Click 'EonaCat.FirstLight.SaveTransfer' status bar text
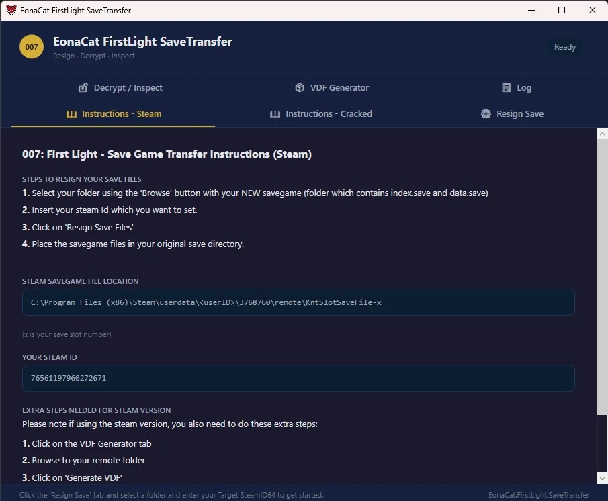608x501 pixels. (x=539, y=495)
